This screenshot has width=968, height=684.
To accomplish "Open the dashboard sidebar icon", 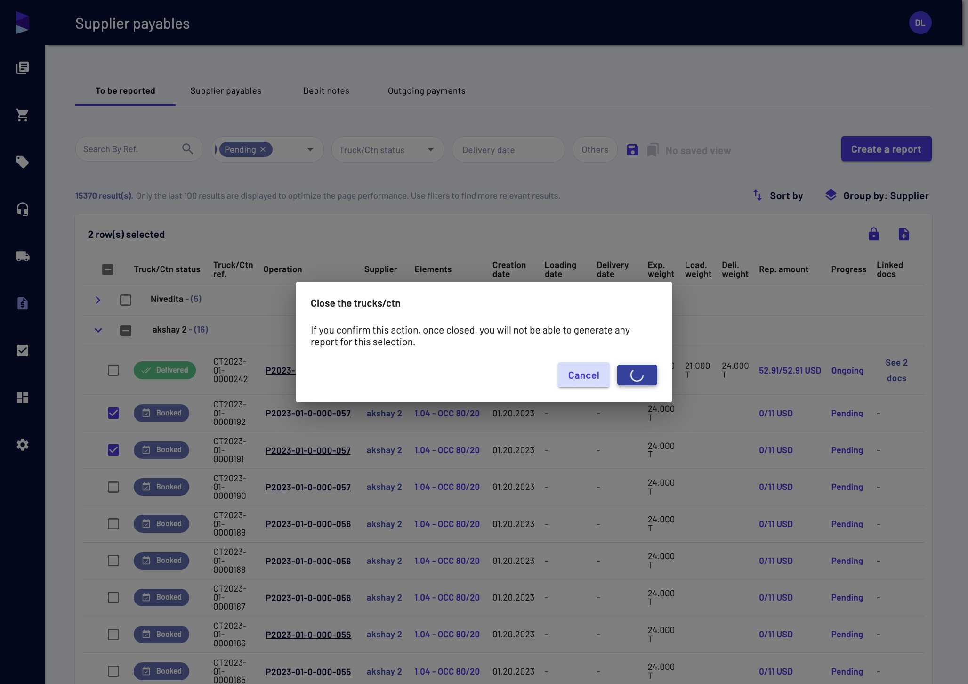I will pyautogui.click(x=23, y=398).
